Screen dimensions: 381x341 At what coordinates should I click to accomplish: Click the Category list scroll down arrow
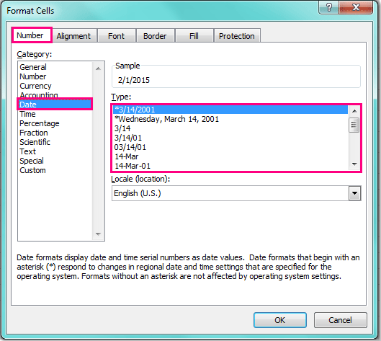pos(98,234)
